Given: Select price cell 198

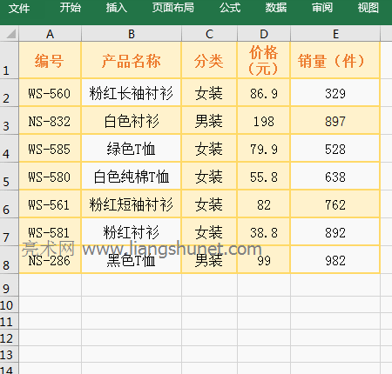Looking at the screenshot, I should tap(264, 121).
